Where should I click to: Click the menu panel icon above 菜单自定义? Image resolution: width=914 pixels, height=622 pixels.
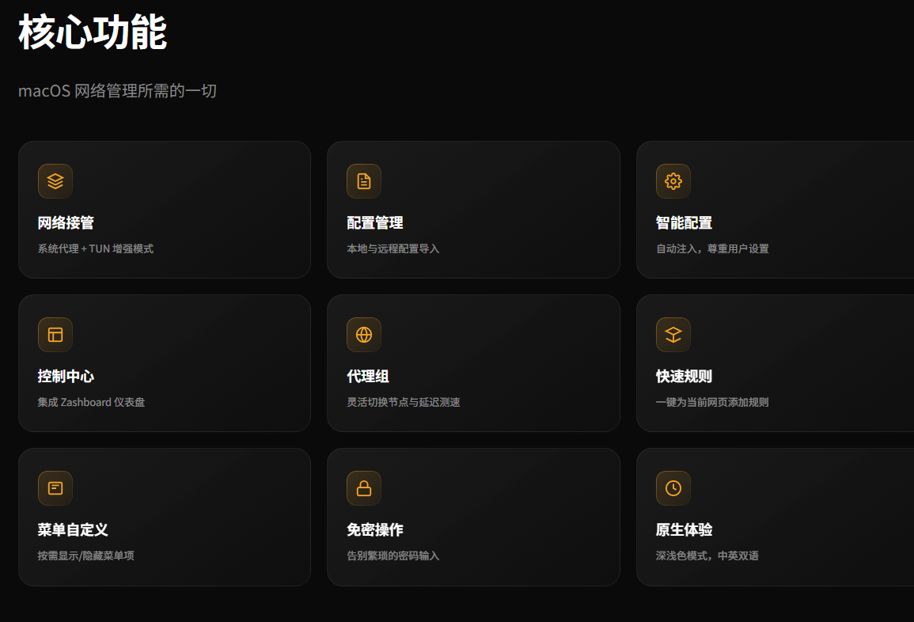tap(55, 488)
